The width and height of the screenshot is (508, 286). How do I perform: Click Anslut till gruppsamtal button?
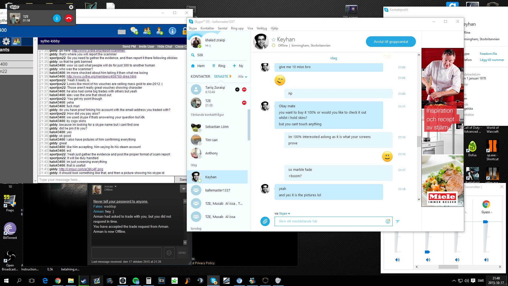391,42
